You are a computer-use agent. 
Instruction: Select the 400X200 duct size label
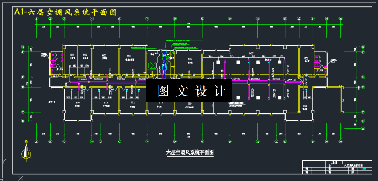point(121,79)
